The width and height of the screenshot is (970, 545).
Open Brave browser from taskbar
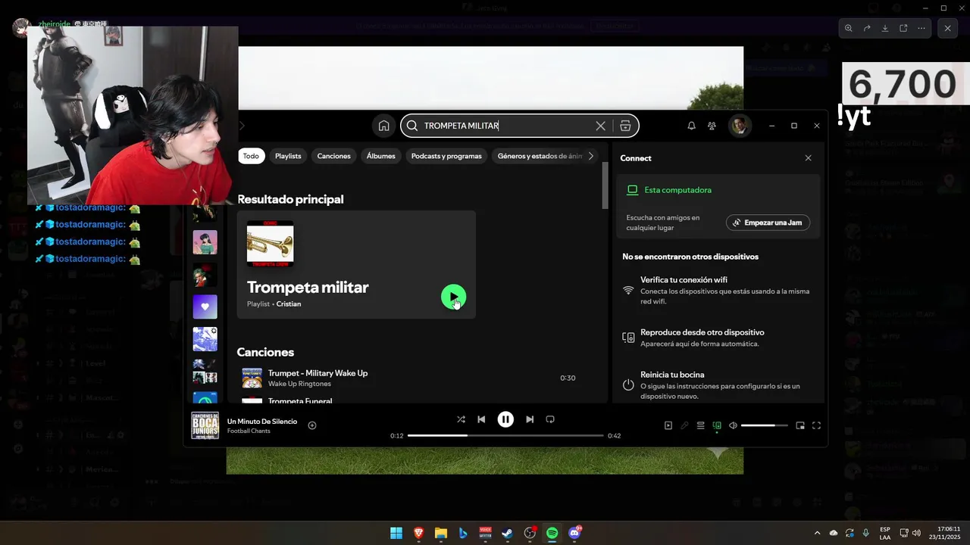(419, 533)
